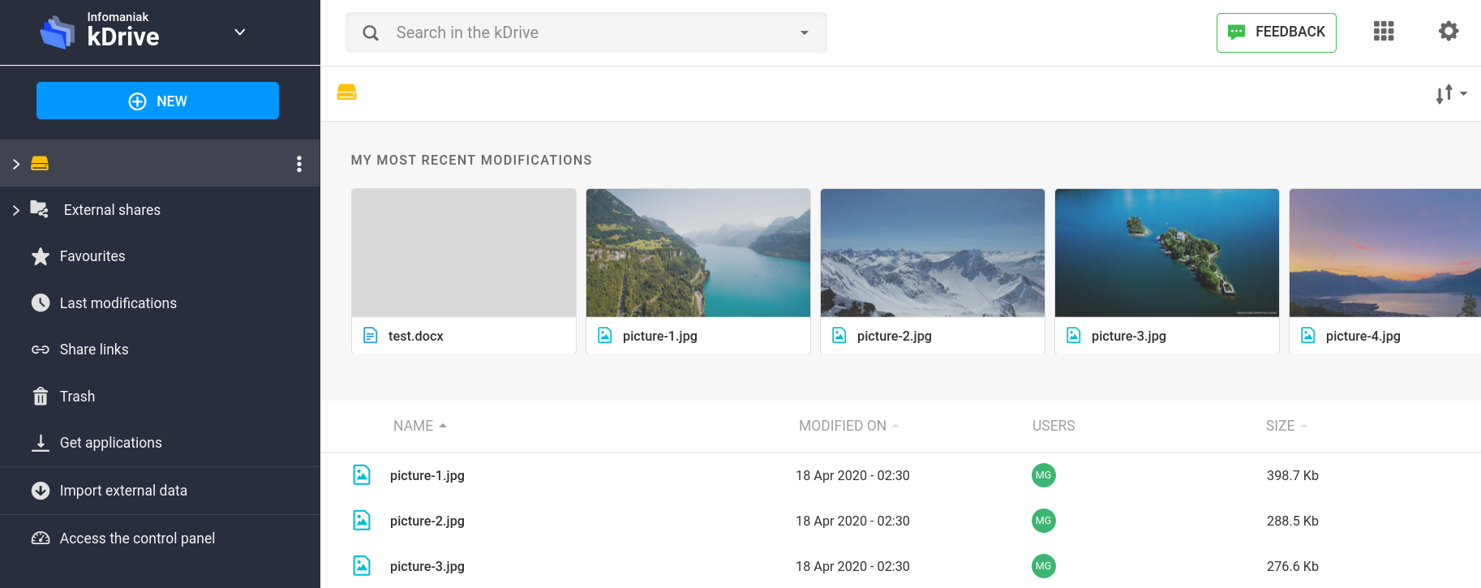Click the Trash bin icon
The width and height of the screenshot is (1481, 588).
(41, 396)
